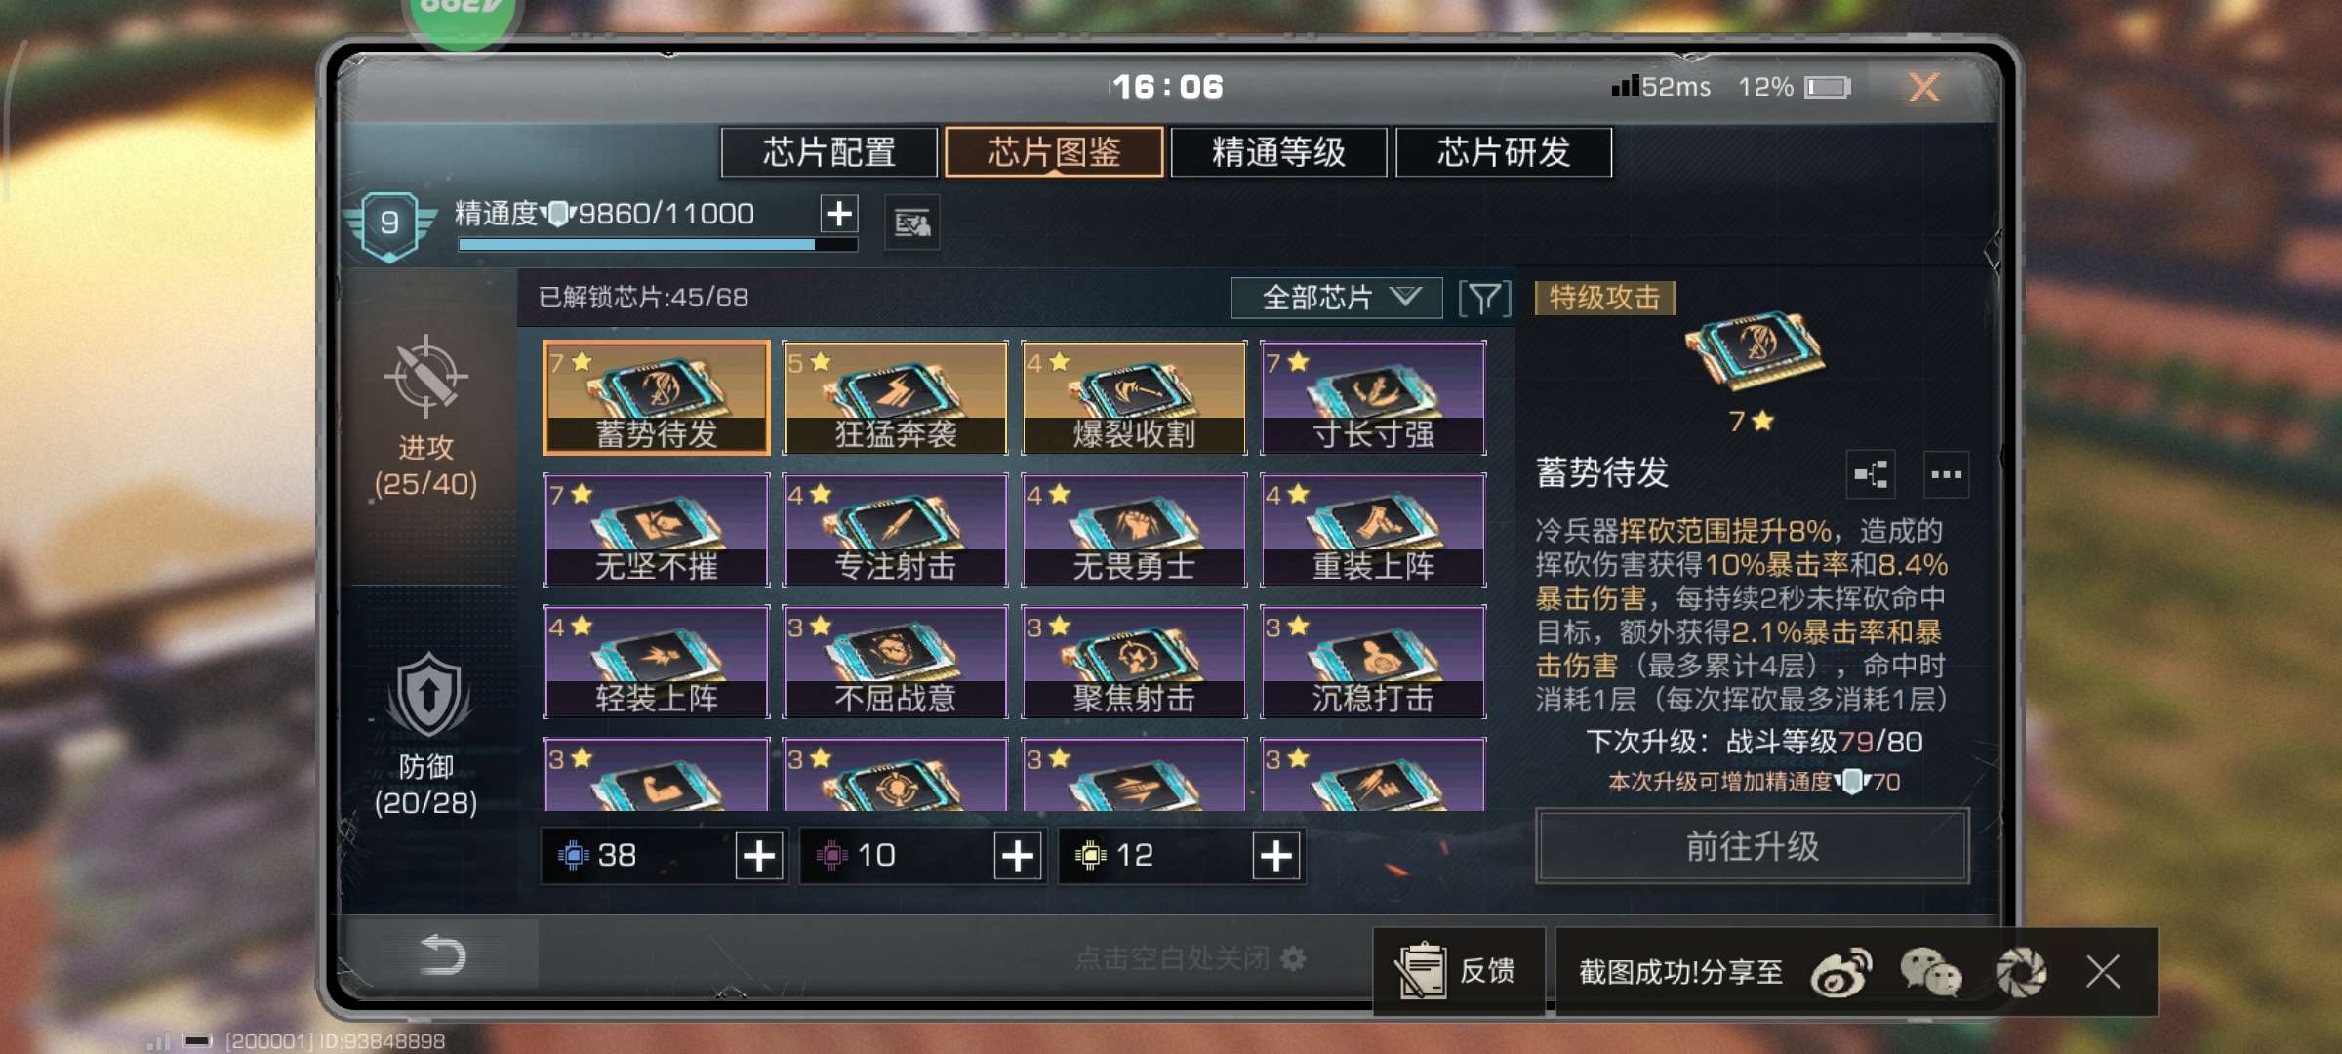Image resolution: width=2342 pixels, height=1054 pixels.
Task: Add more gold chip currency
Action: click(1276, 856)
